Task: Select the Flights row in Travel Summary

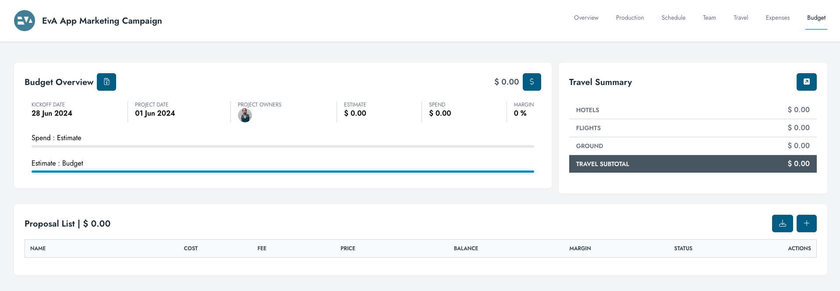Action: click(692, 128)
